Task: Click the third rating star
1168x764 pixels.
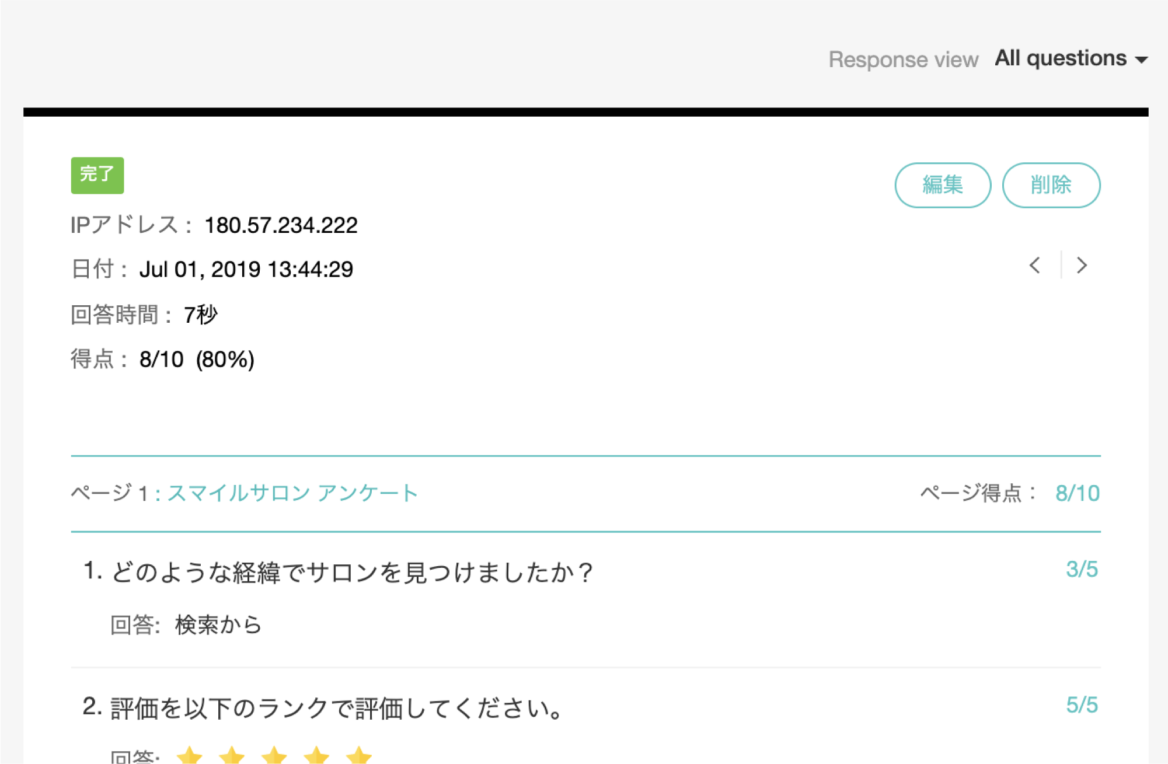Action: (274, 755)
